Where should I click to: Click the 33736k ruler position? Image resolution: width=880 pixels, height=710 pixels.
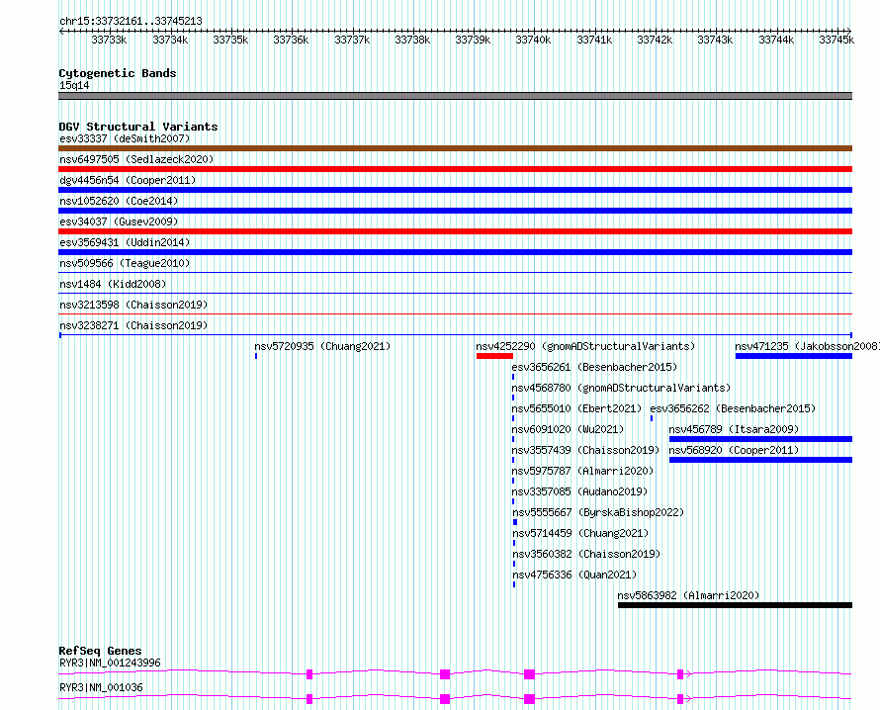pyautogui.click(x=291, y=40)
